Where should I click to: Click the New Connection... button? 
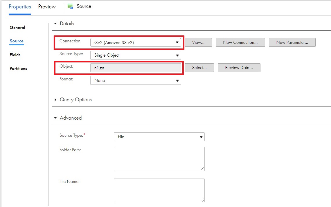(x=240, y=42)
